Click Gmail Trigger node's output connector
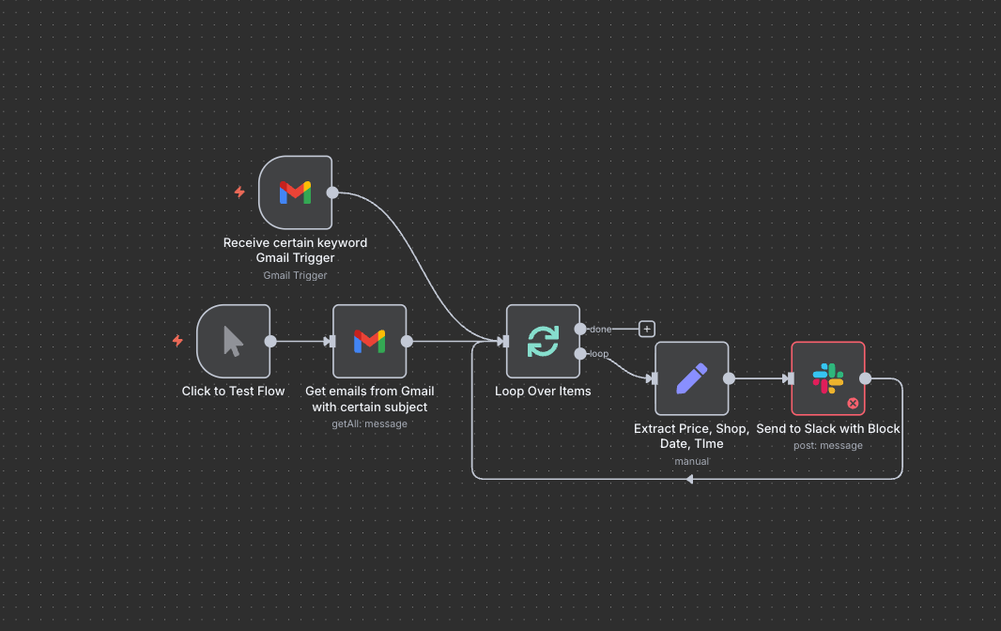This screenshot has height=631, width=1001. pos(332,192)
